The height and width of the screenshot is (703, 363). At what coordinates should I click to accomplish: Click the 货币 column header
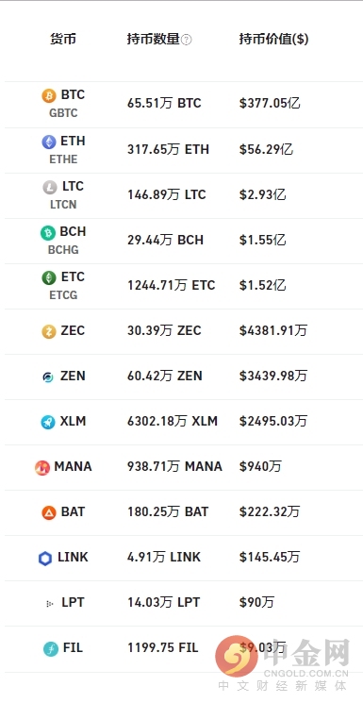click(63, 40)
